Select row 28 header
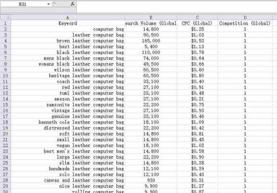Screen dimensions: 277x193 pyautogui.click(x=5, y=180)
